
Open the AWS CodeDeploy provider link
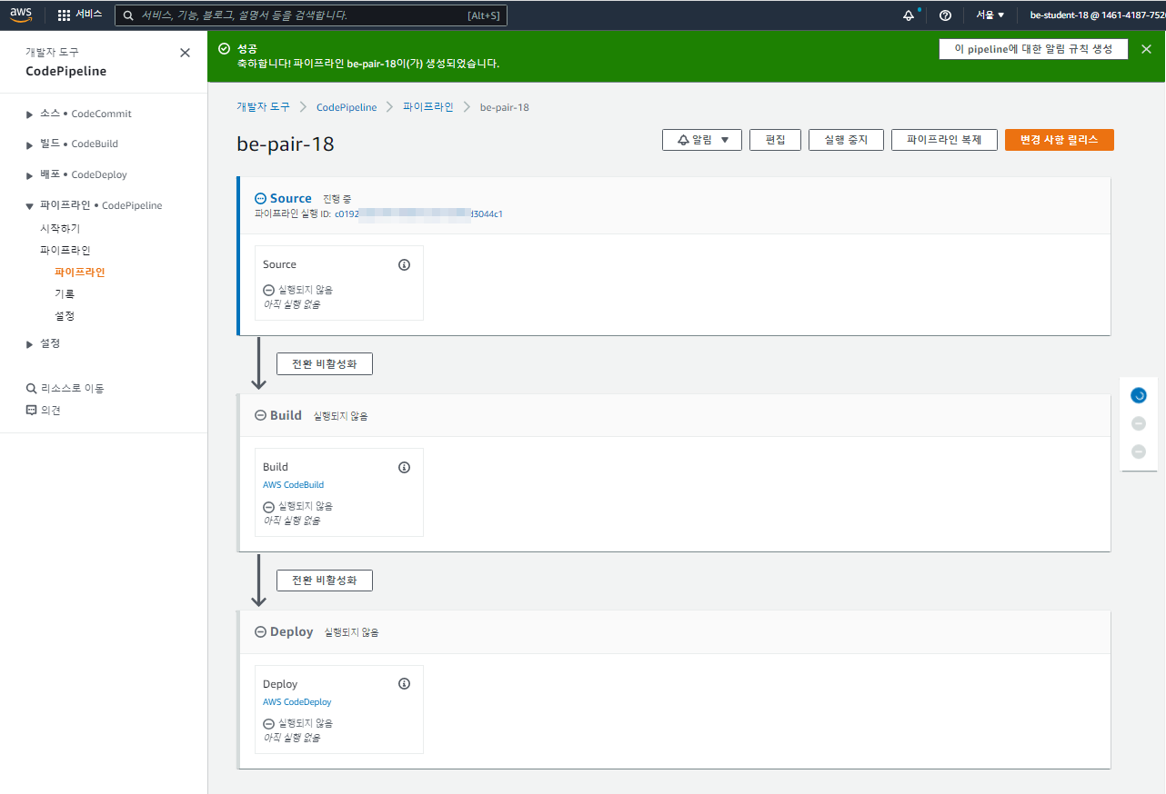(297, 702)
